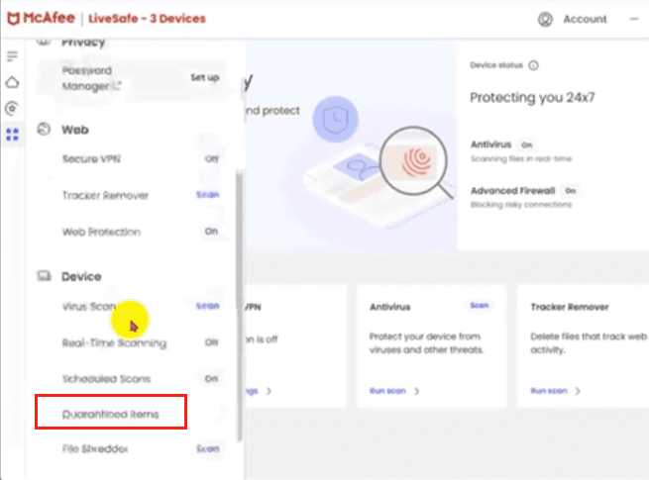
Task: Go to Home via the house icon
Action: click(13, 82)
